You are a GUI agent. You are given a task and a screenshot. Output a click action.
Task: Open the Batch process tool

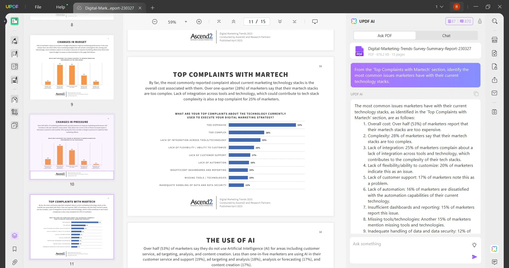pyautogui.click(x=15, y=125)
